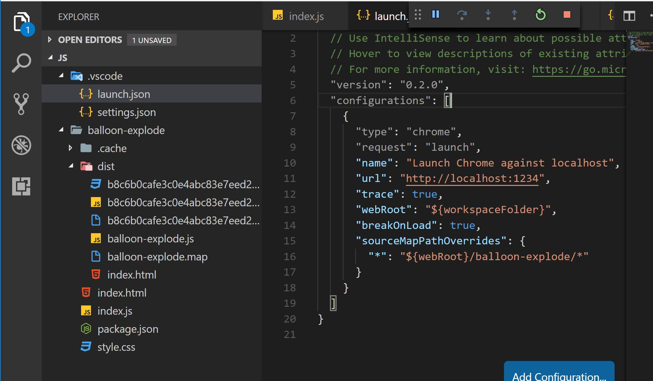Viewport: 653px width, 381px height.
Task: Step into the current function
Action: coord(488,14)
